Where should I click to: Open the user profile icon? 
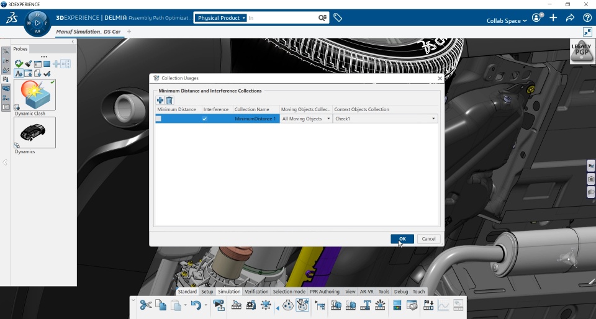tap(536, 17)
